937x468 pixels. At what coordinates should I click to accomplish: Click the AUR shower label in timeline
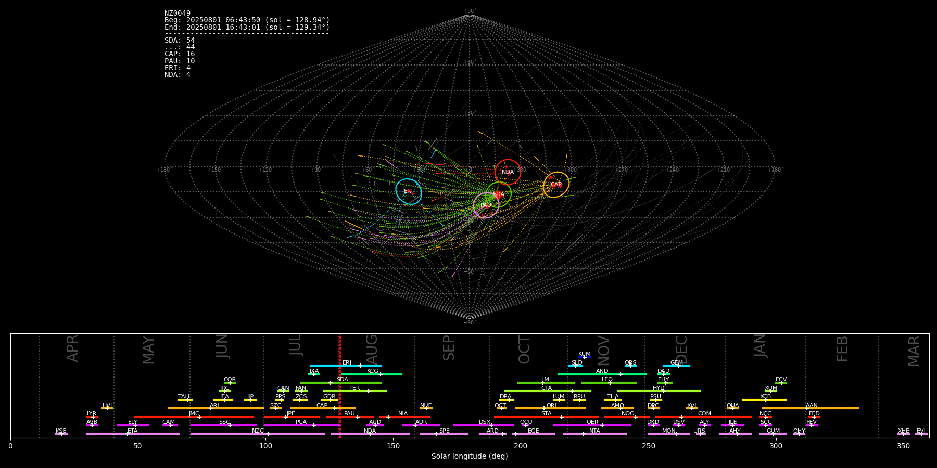coord(421,422)
